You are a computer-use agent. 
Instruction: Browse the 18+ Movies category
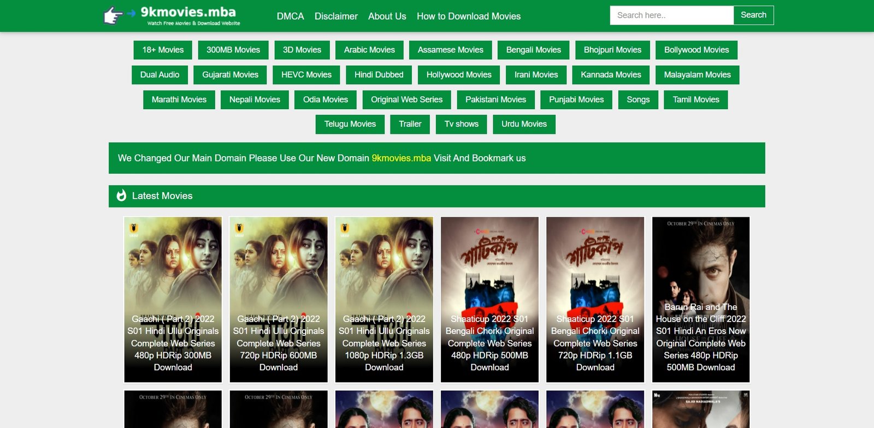[x=163, y=50]
